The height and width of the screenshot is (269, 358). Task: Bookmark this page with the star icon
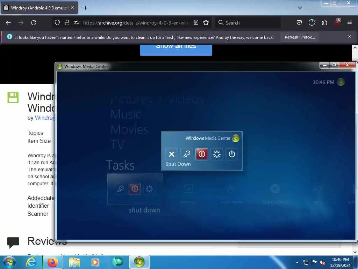coord(206,23)
